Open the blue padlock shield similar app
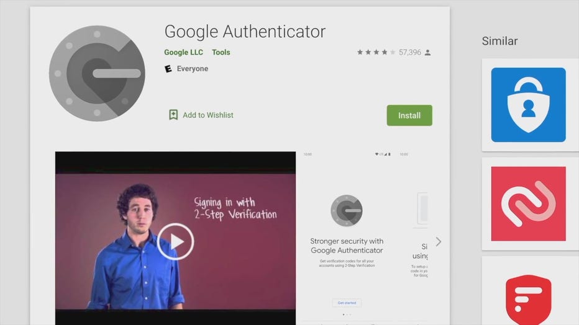Viewport: 579px width, 325px height. (528, 105)
